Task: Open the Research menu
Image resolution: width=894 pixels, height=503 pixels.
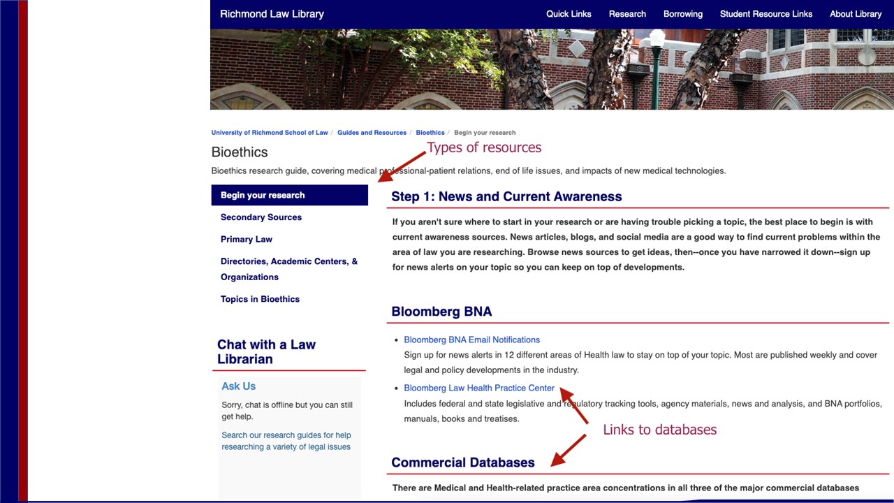Action: click(627, 14)
